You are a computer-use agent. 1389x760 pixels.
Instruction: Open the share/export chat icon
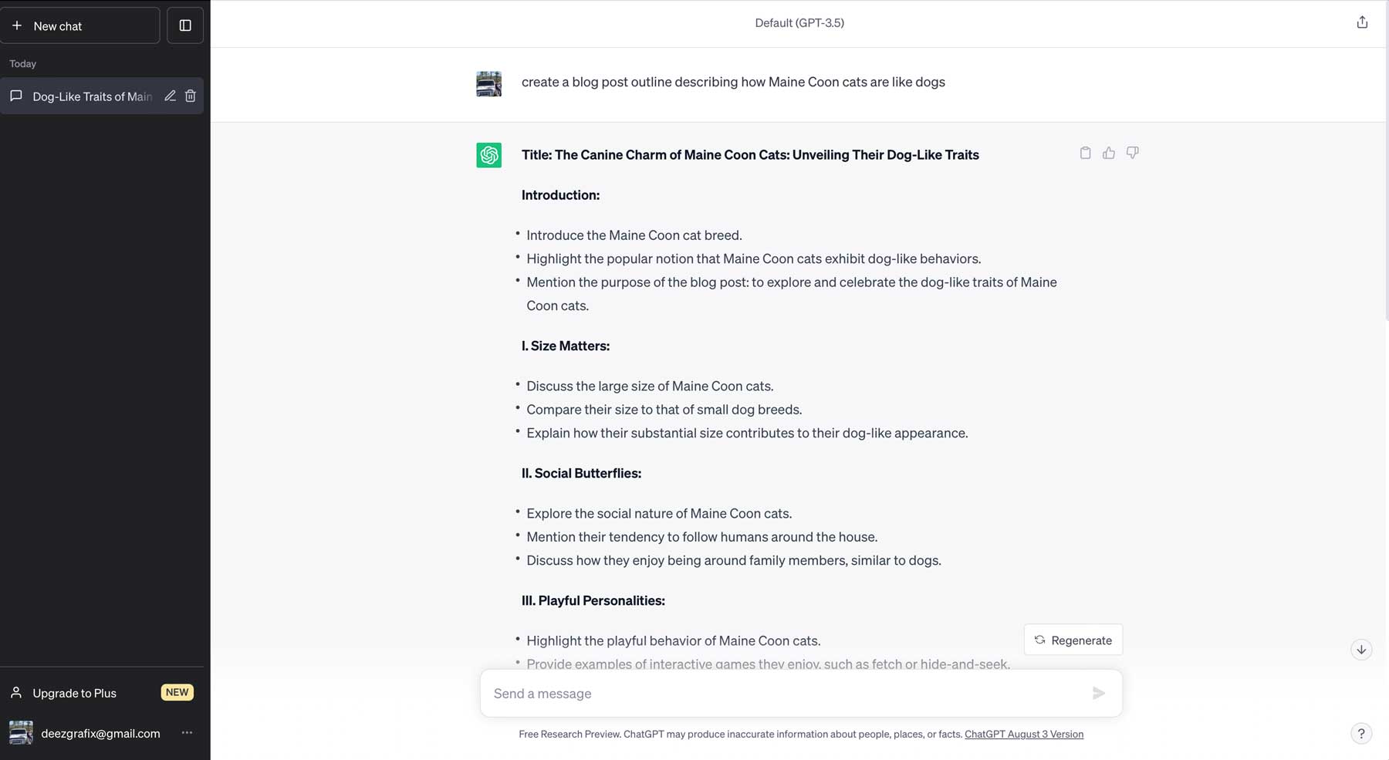coord(1362,22)
